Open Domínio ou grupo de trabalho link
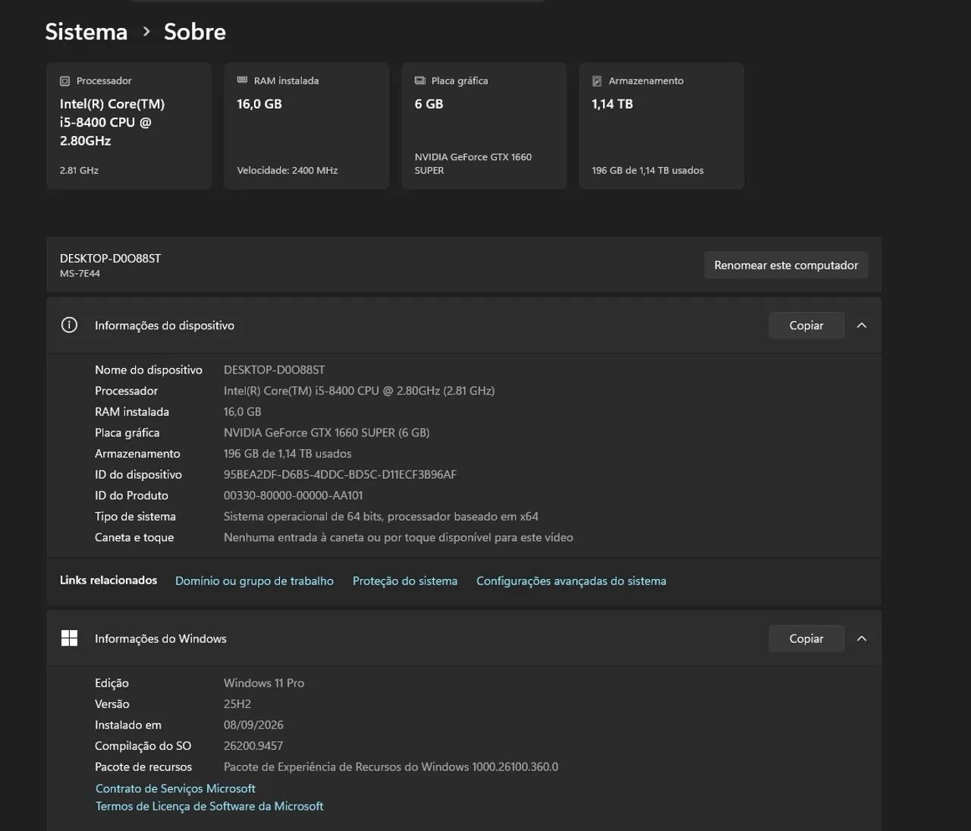The width and height of the screenshot is (971, 831). click(x=254, y=581)
